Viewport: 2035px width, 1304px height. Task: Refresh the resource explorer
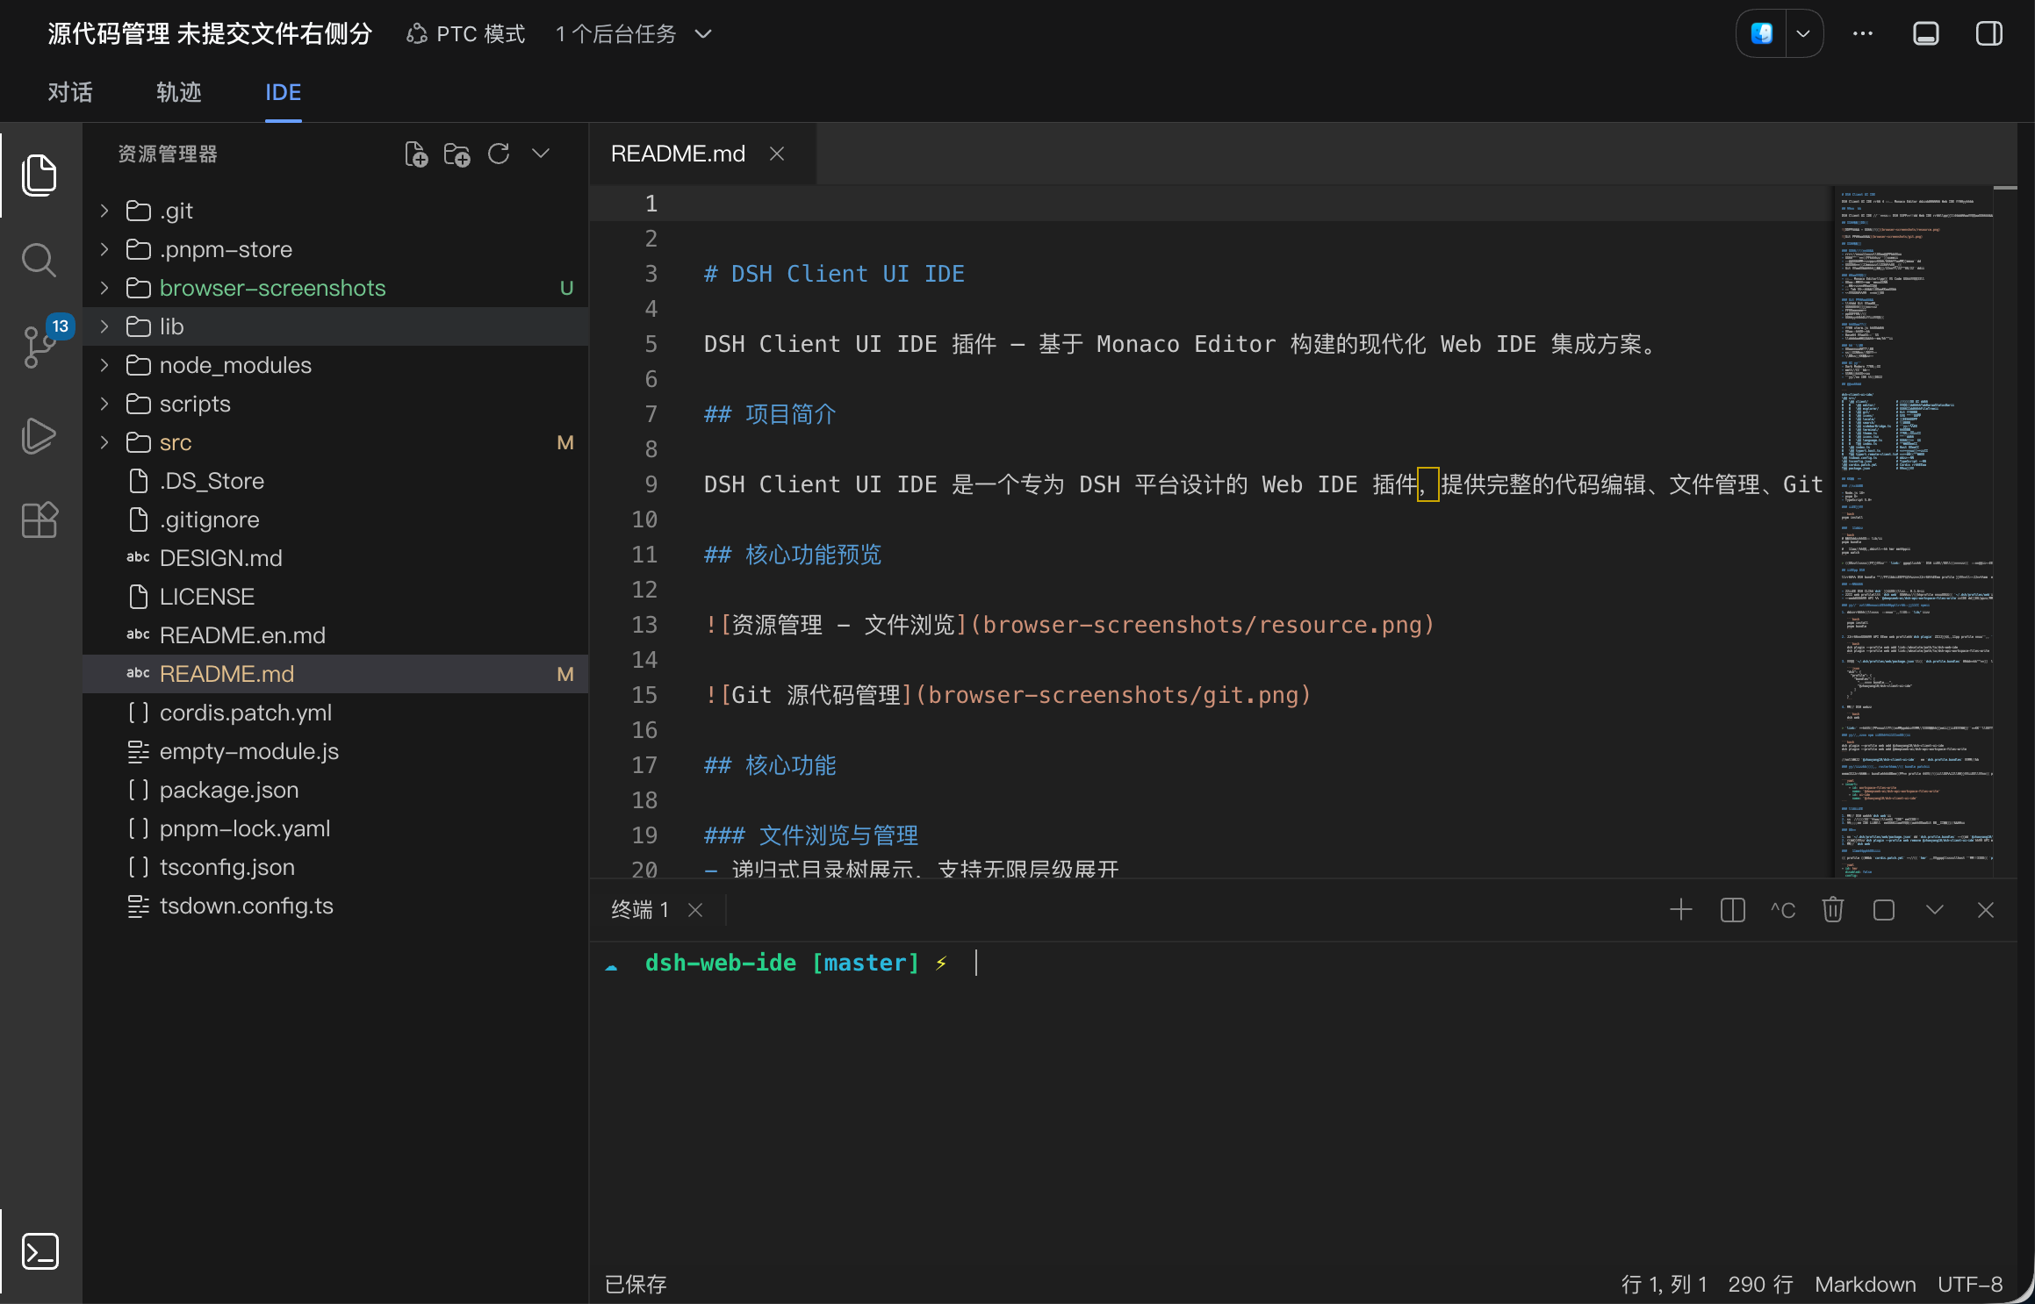(499, 154)
